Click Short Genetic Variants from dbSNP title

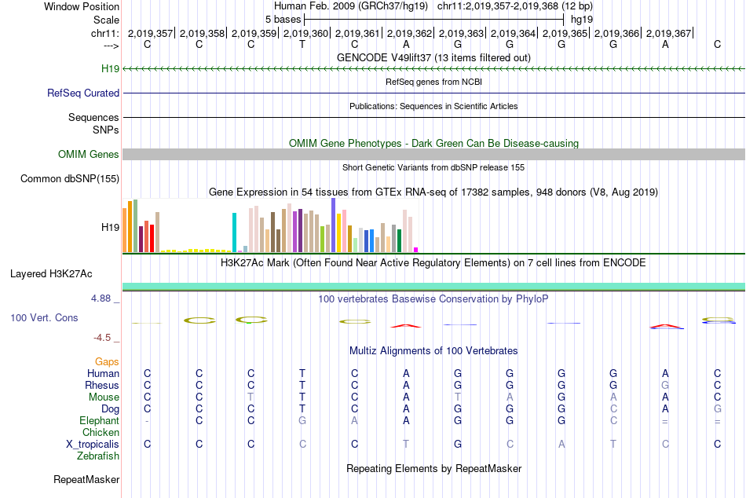[433, 167]
